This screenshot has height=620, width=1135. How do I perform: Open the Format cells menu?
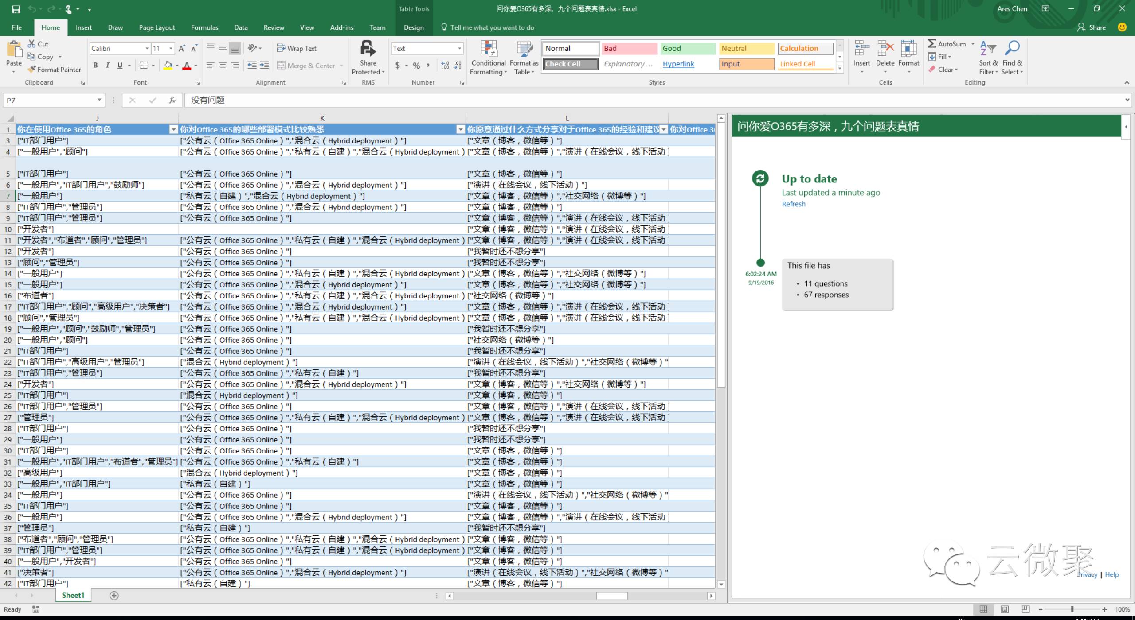[x=908, y=57]
